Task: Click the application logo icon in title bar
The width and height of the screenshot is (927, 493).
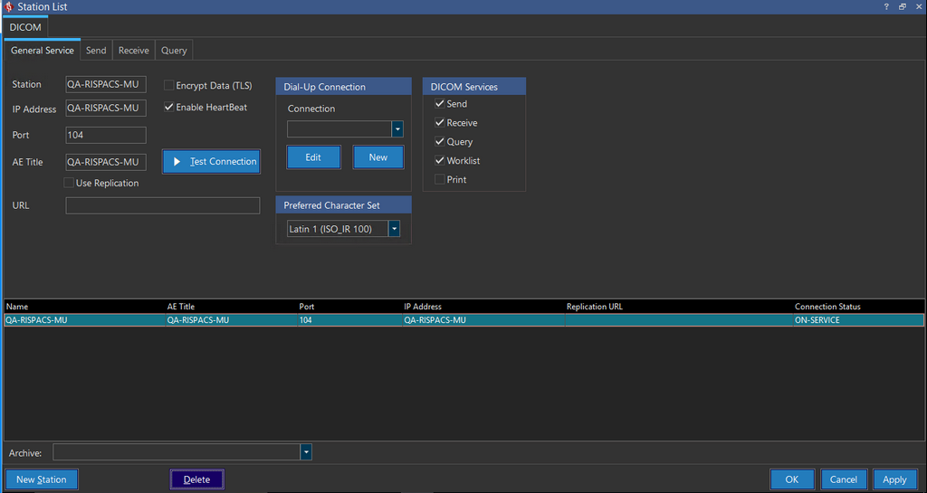Action: [8, 7]
